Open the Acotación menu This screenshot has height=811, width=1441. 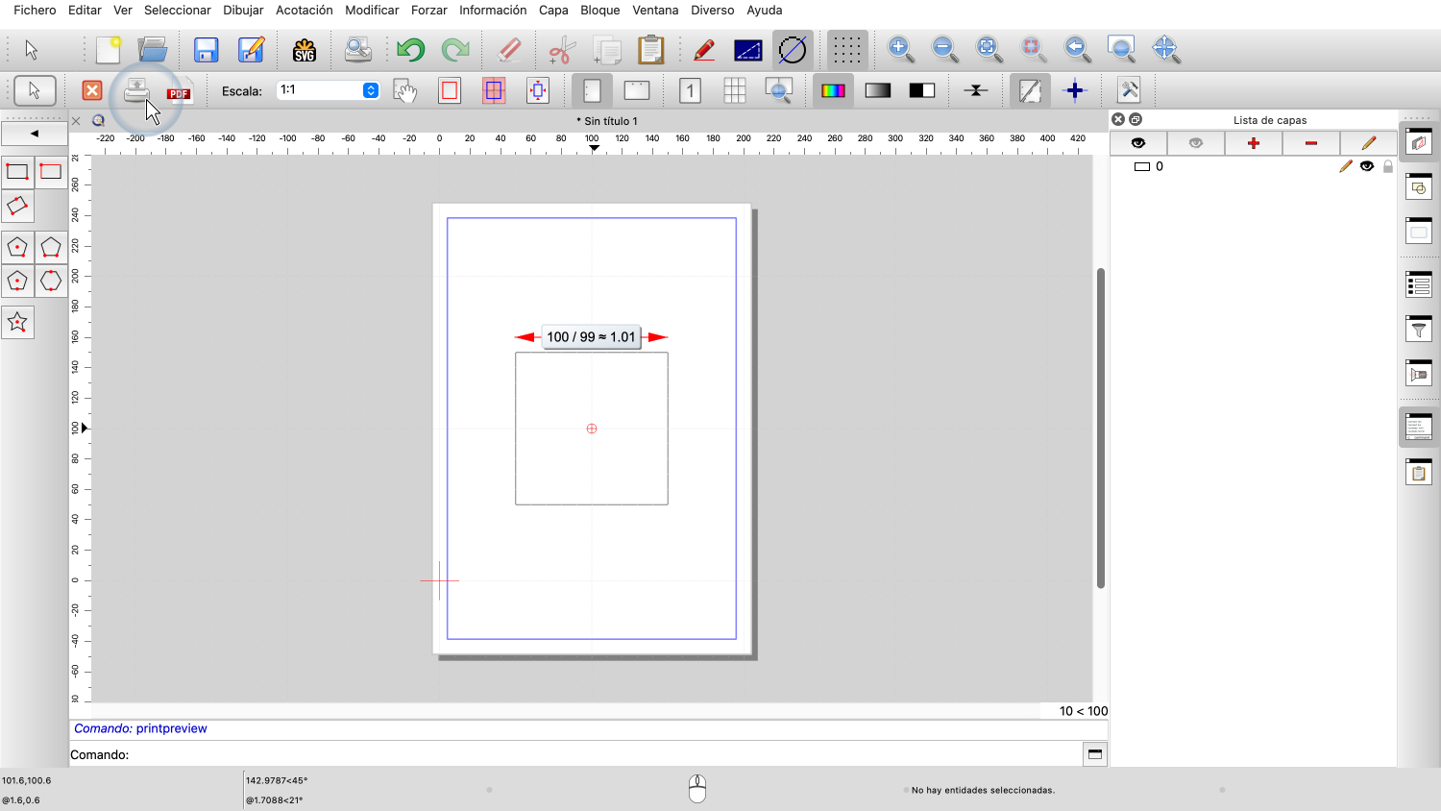click(304, 10)
